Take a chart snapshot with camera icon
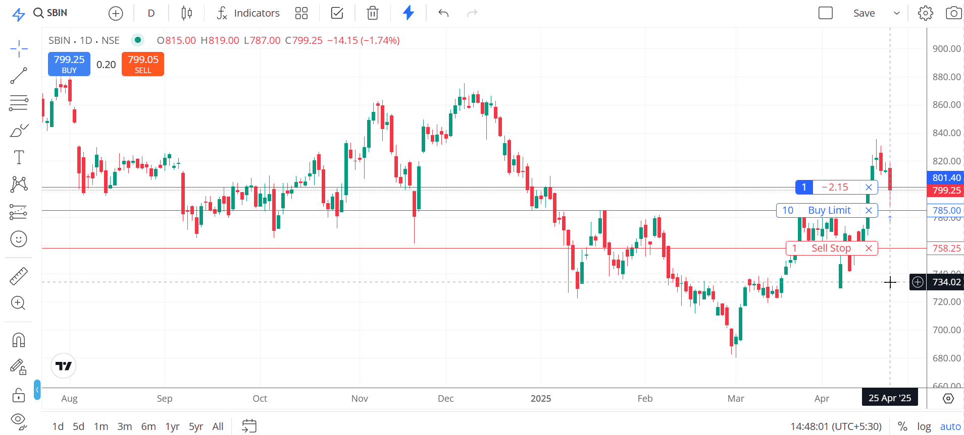This screenshot has height=435, width=964. pos(953,13)
